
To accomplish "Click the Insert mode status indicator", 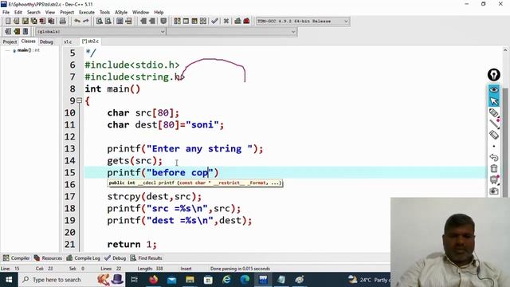I will click(x=186, y=269).
